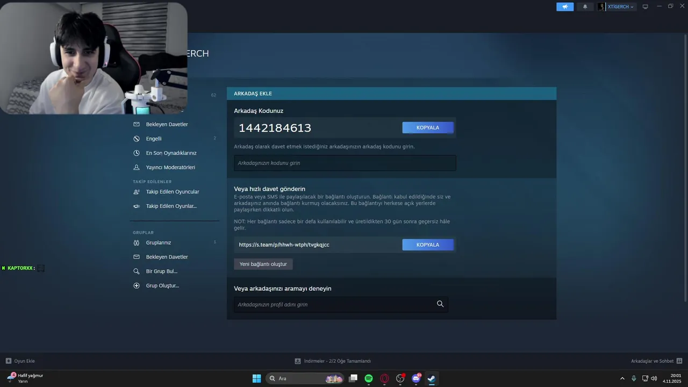Open Bekleyen Davetler under groups section
Viewport: 688px width, 387px height.
tap(167, 257)
